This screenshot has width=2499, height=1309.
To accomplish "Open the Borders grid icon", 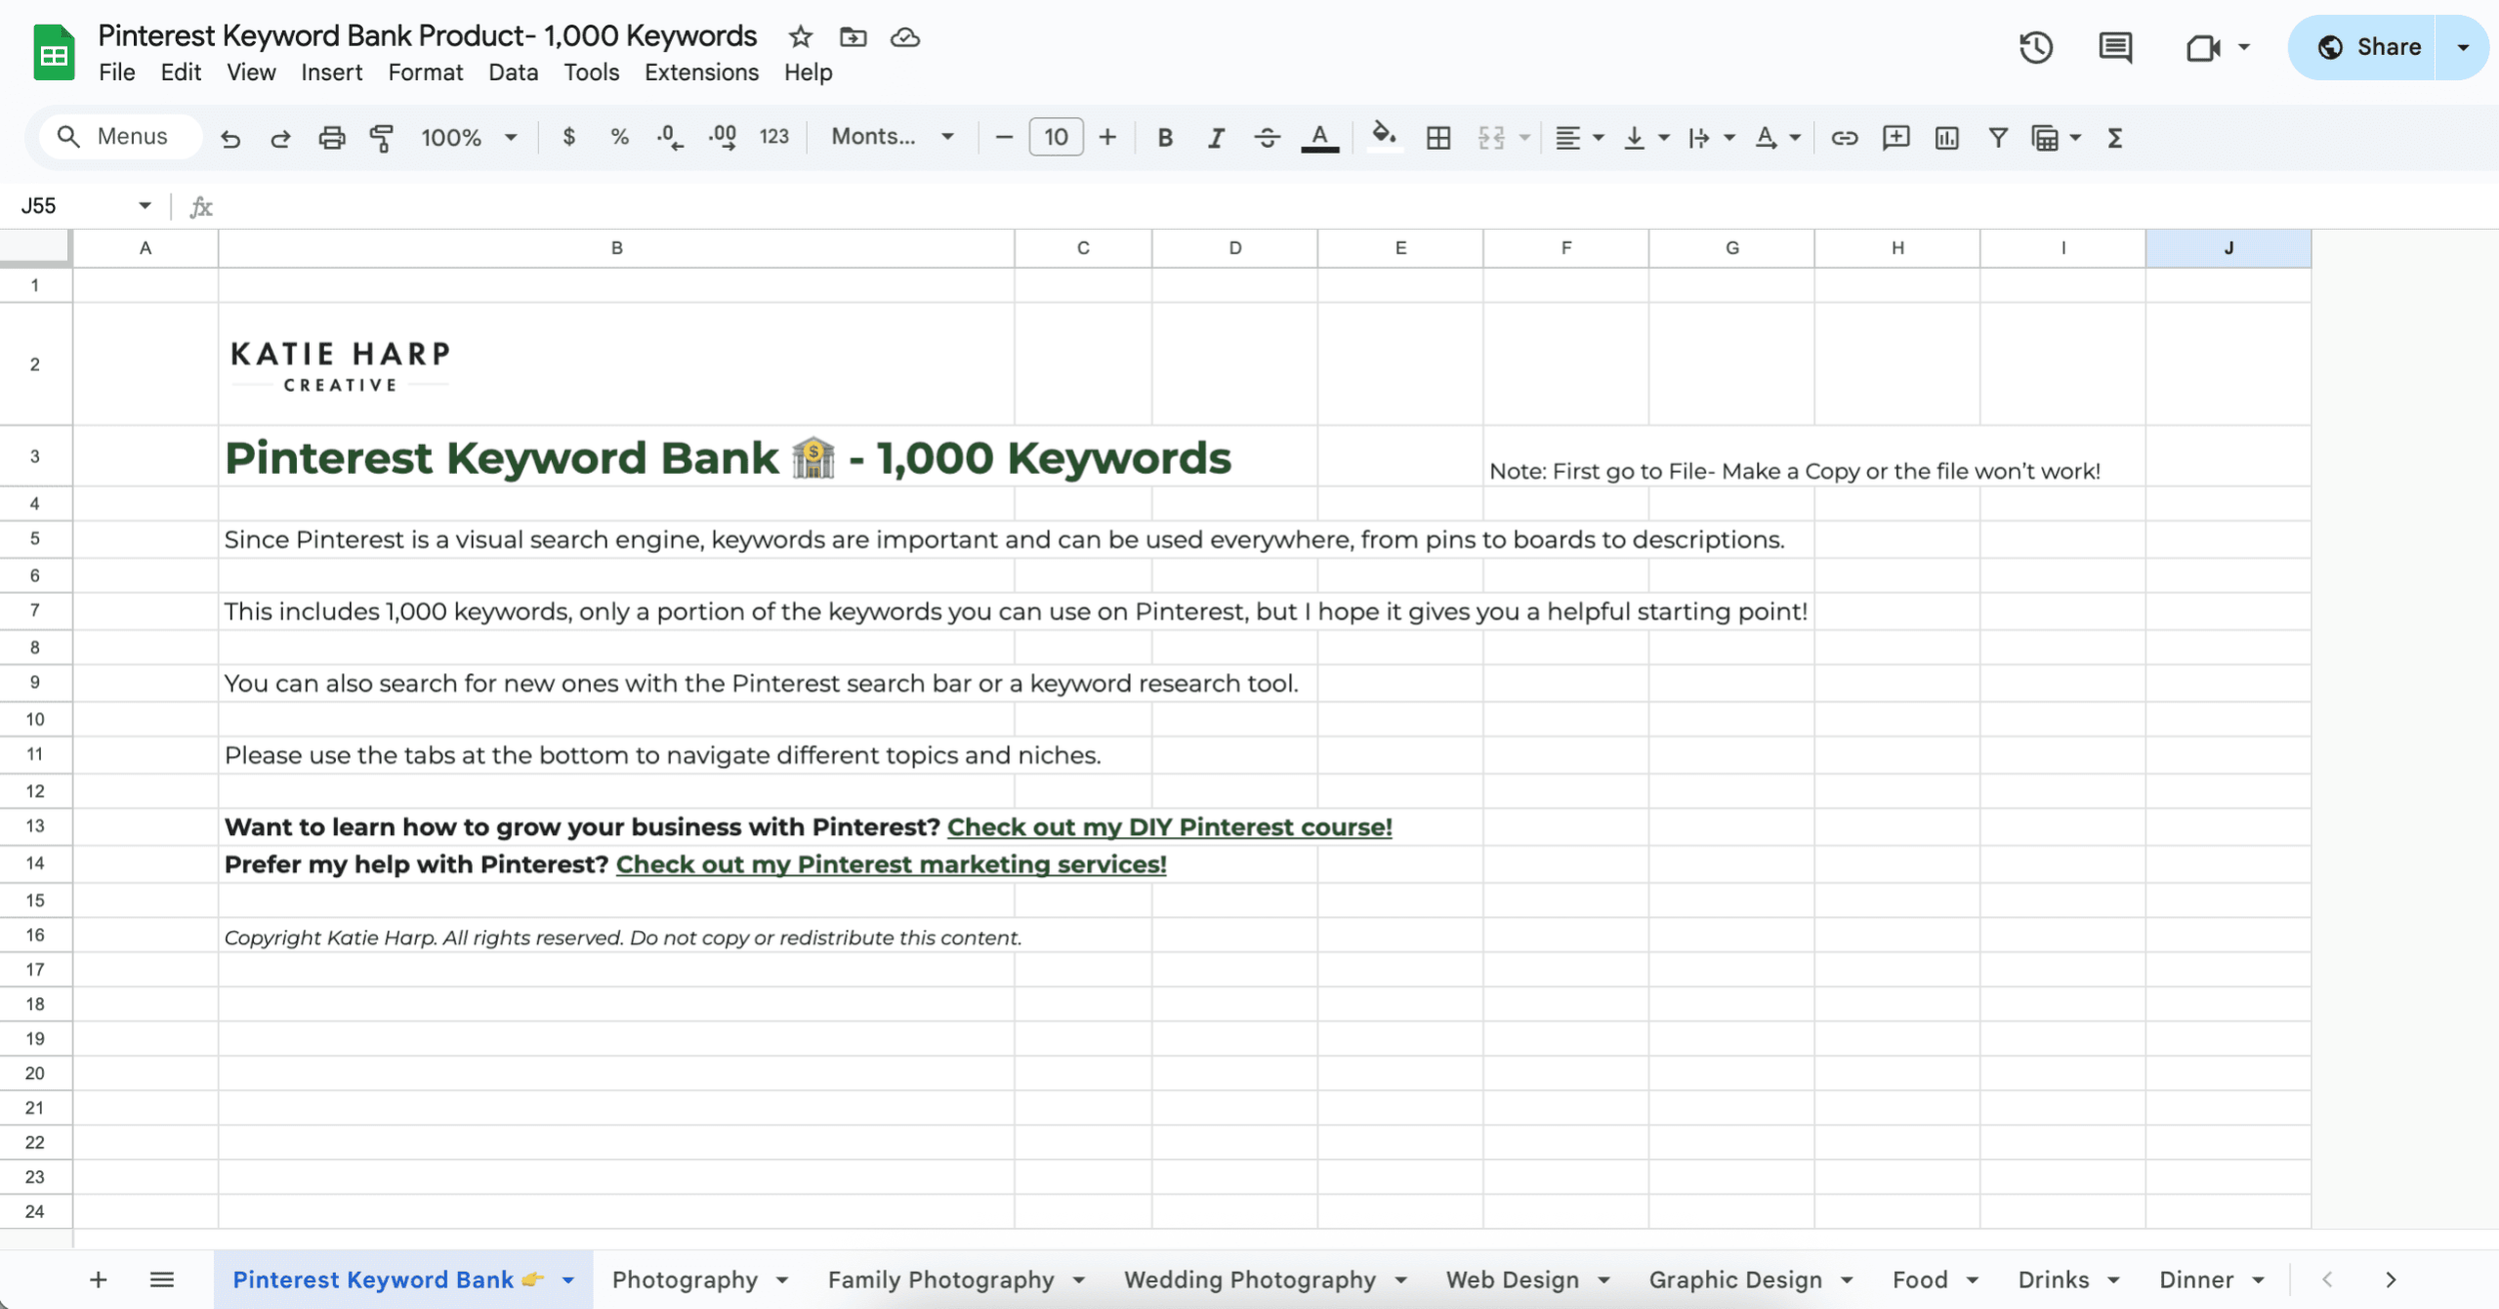I will pyautogui.click(x=1438, y=138).
